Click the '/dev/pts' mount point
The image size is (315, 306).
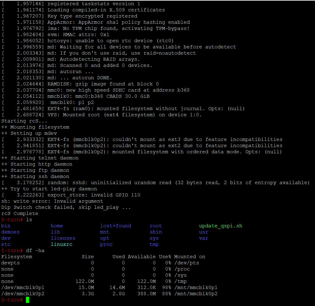(187, 263)
